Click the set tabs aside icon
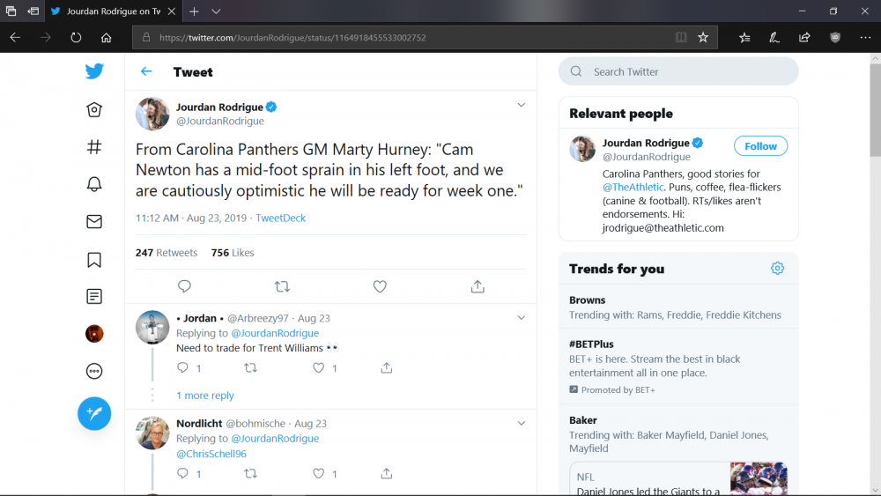 pos(33,11)
